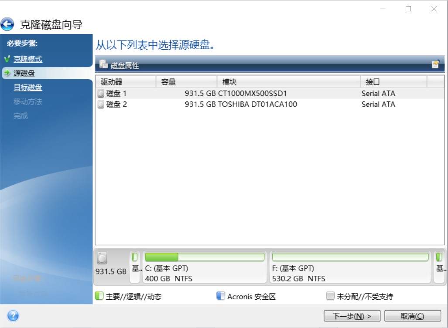Open help via the question mark icon
This screenshot has height=328, width=448.
pos(13,315)
